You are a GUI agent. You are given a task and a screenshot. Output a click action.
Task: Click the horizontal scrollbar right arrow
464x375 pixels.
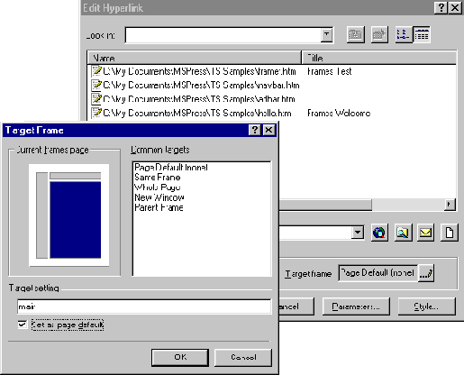[450, 205]
